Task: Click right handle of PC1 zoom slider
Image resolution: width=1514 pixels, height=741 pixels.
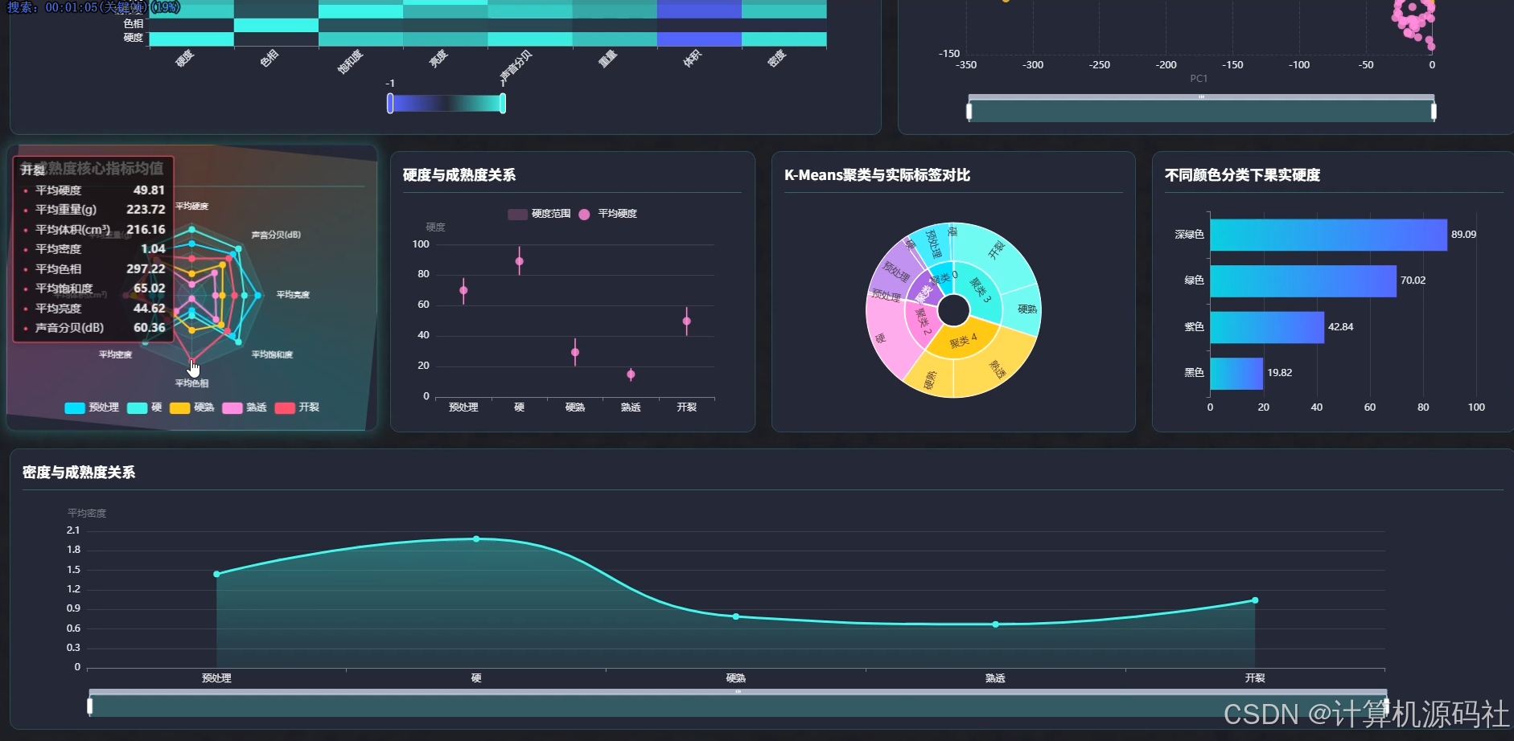Action: 1434,112
